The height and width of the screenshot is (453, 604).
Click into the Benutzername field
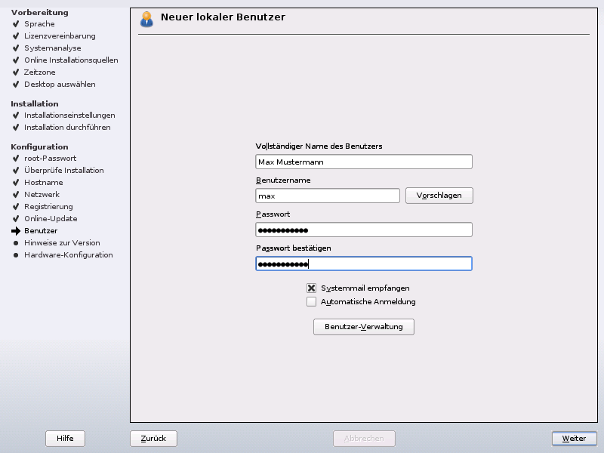click(x=328, y=196)
